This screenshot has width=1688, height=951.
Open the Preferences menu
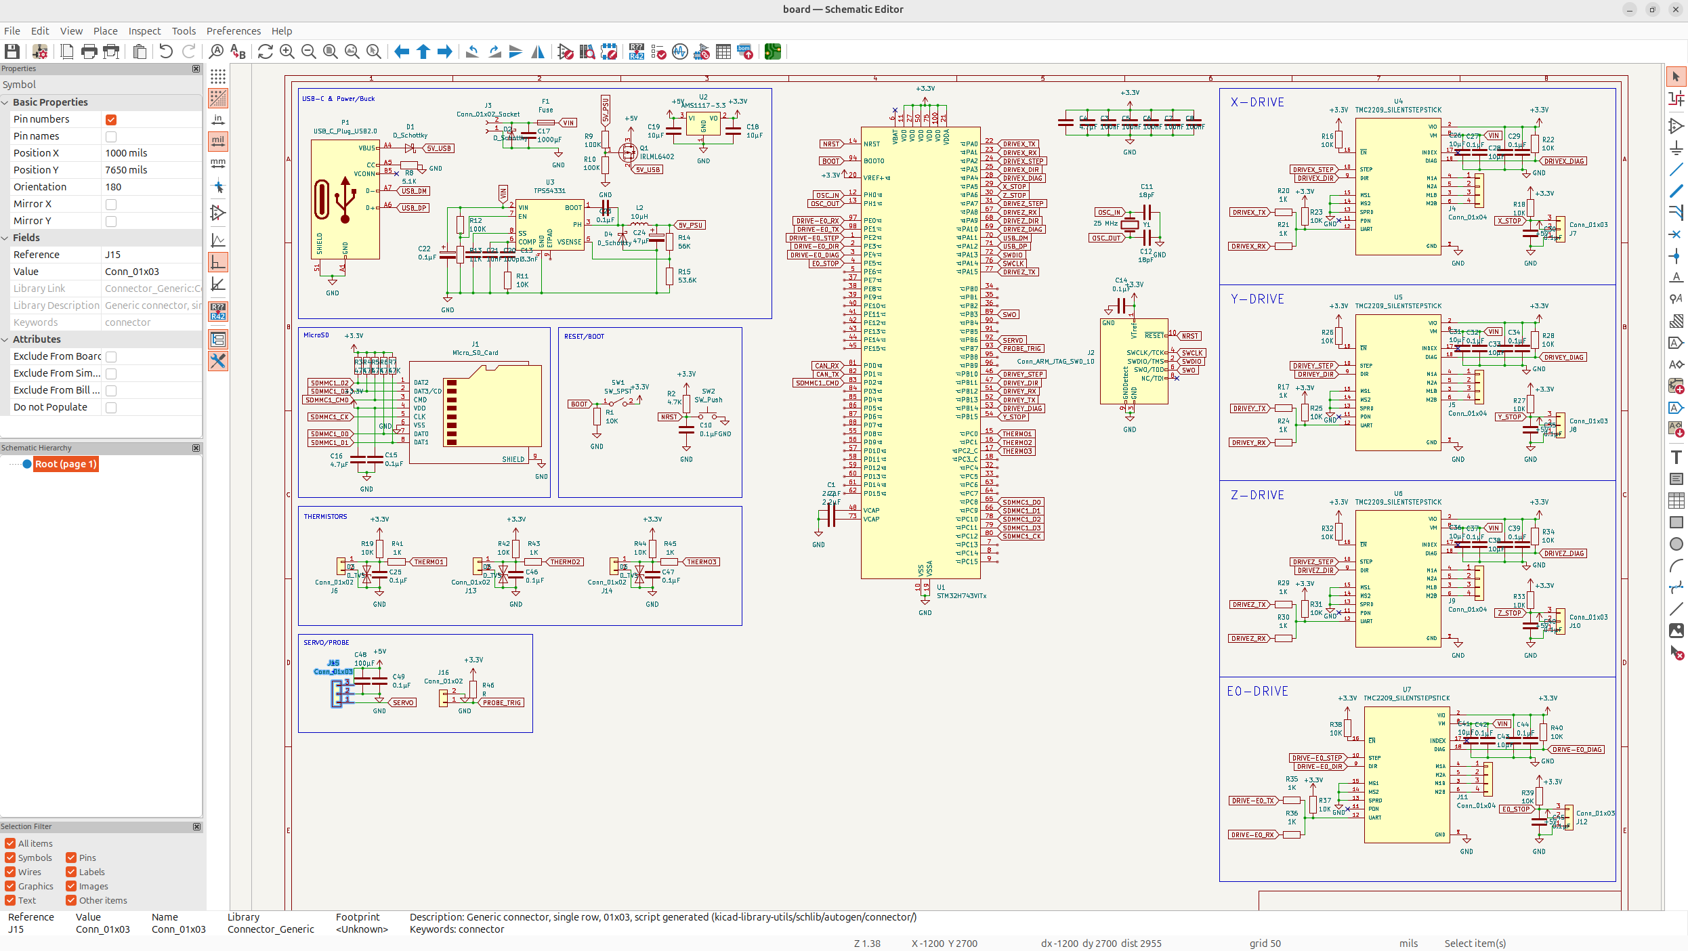[234, 31]
